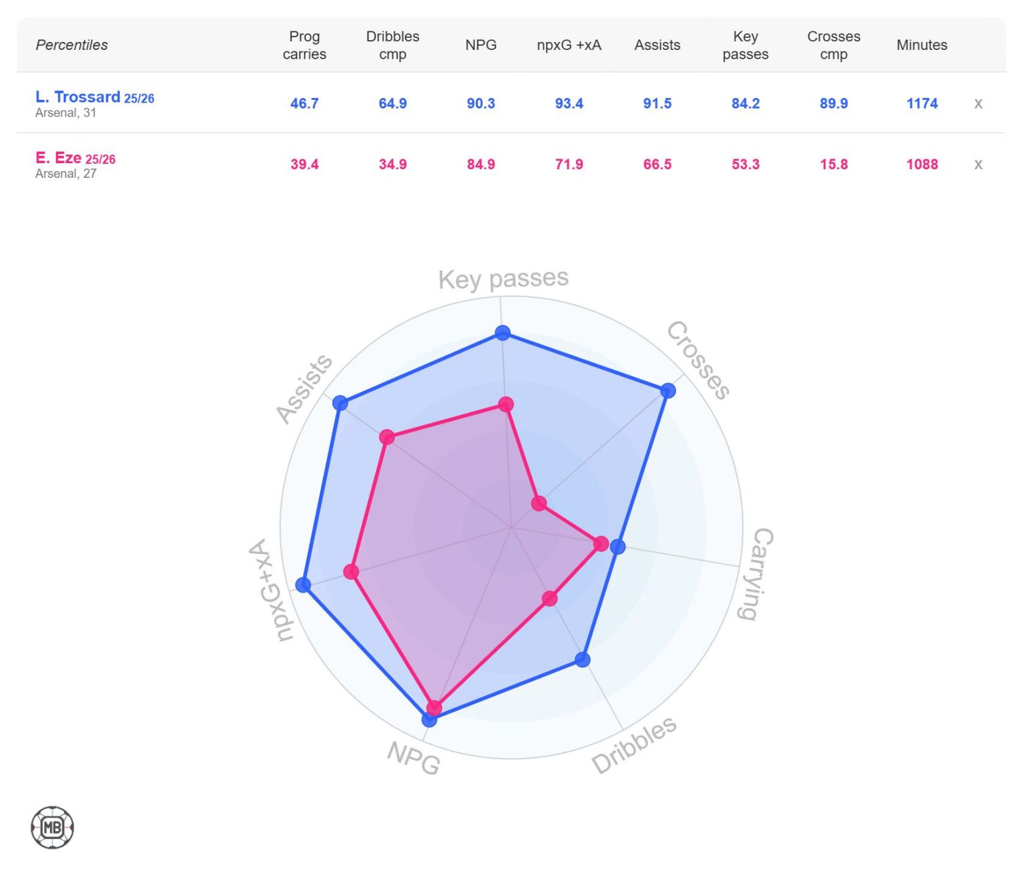This screenshot has width=1023, height=895.
Task: Open the E. Eze 25/26 player link
Action: 75,158
